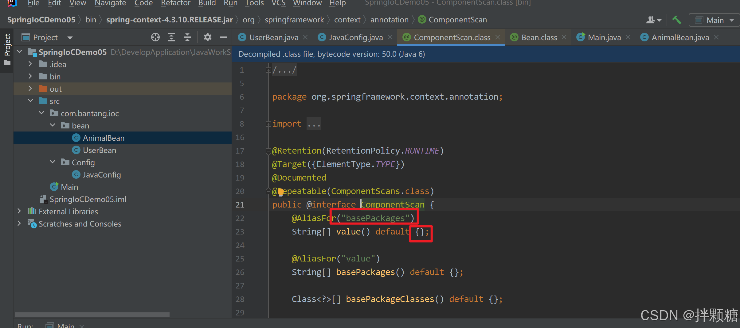Expand the folded comment on line 1

click(x=268, y=70)
